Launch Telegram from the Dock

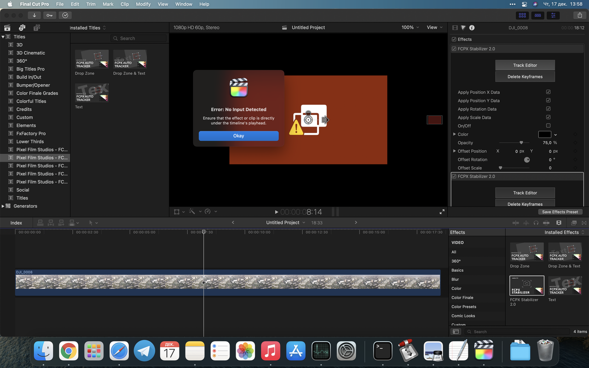tap(144, 351)
